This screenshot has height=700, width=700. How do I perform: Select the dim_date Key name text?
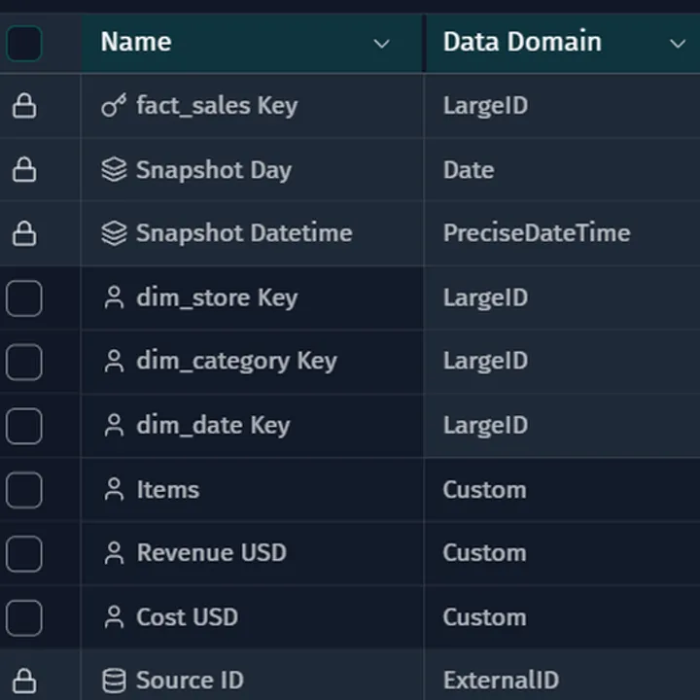pos(213,426)
